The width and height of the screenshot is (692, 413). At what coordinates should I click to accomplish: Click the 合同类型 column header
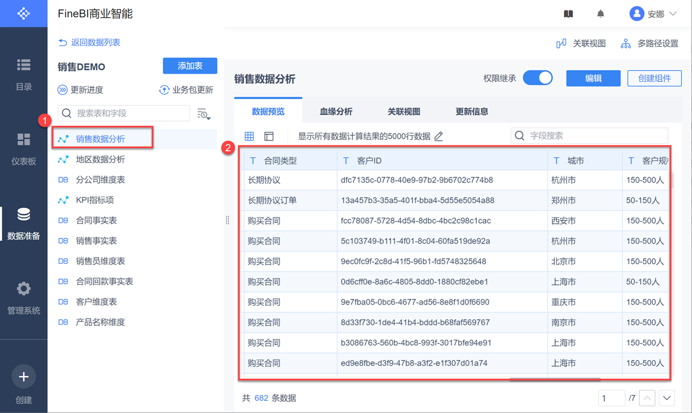tap(290, 161)
